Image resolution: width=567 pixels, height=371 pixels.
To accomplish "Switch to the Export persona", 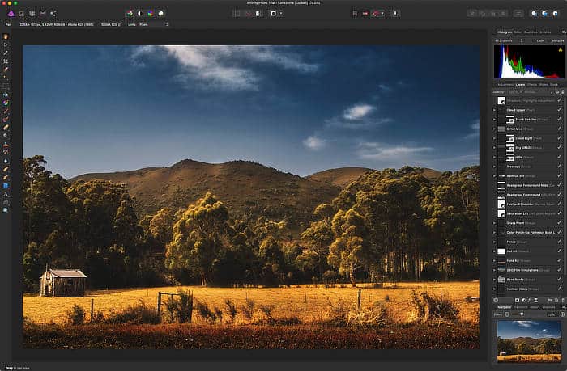I will pos(53,14).
